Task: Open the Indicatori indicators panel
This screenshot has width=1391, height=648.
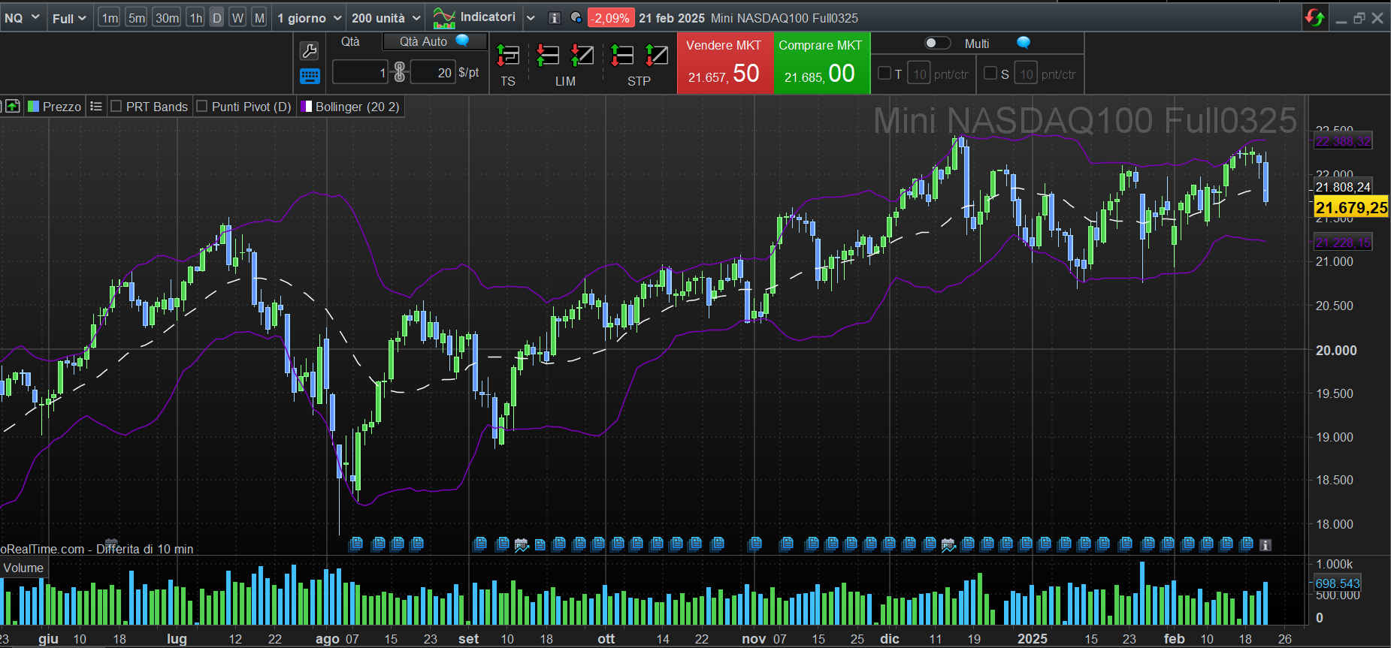Action: click(x=475, y=17)
